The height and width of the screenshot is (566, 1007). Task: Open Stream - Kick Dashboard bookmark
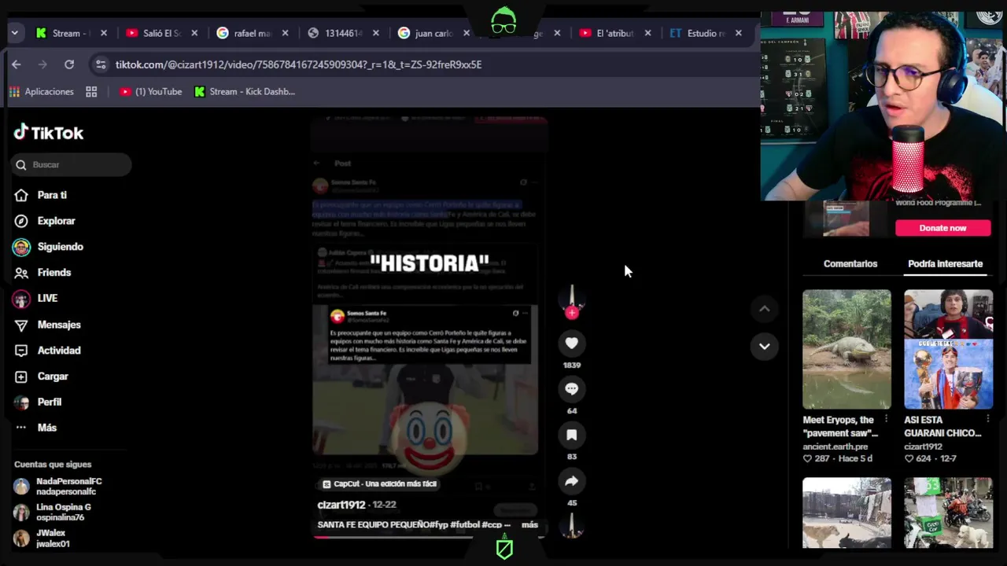(245, 92)
